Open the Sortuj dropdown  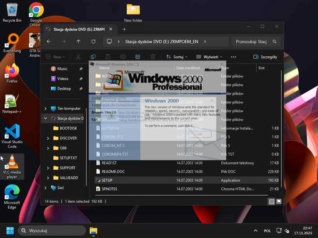(x=177, y=57)
